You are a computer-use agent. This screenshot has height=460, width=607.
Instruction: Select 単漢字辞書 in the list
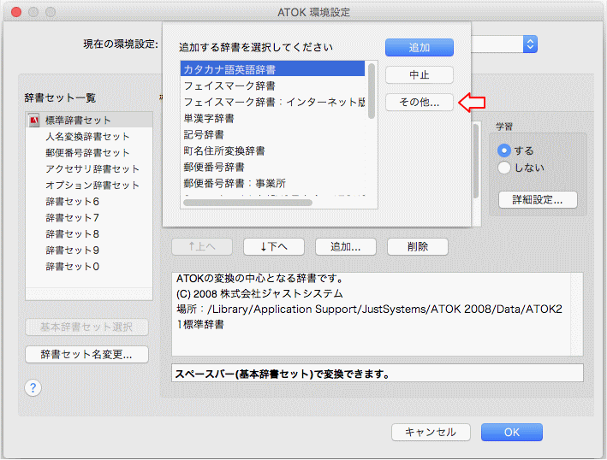point(272,118)
